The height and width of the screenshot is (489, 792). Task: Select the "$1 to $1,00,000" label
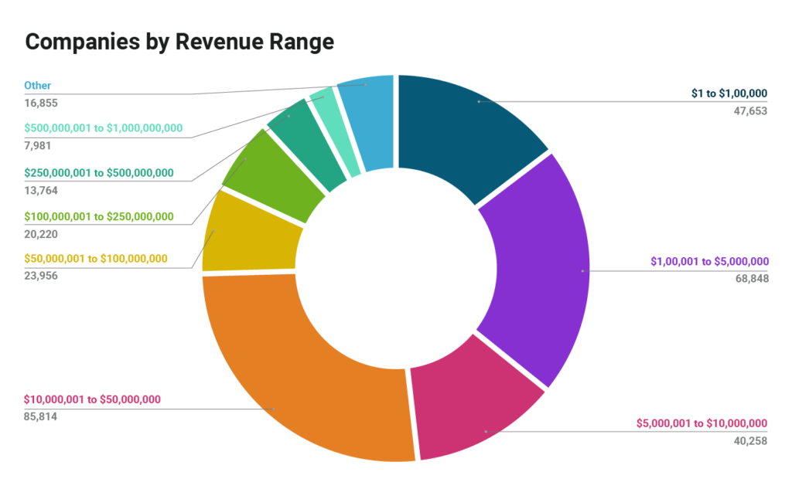click(x=729, y=93)
